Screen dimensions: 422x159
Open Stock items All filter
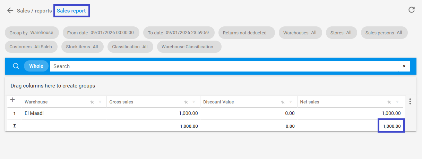[x=83, y=47]
